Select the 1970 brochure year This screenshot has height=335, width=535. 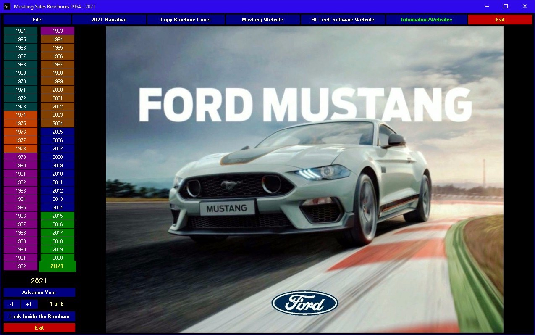(x=21, y=82)
